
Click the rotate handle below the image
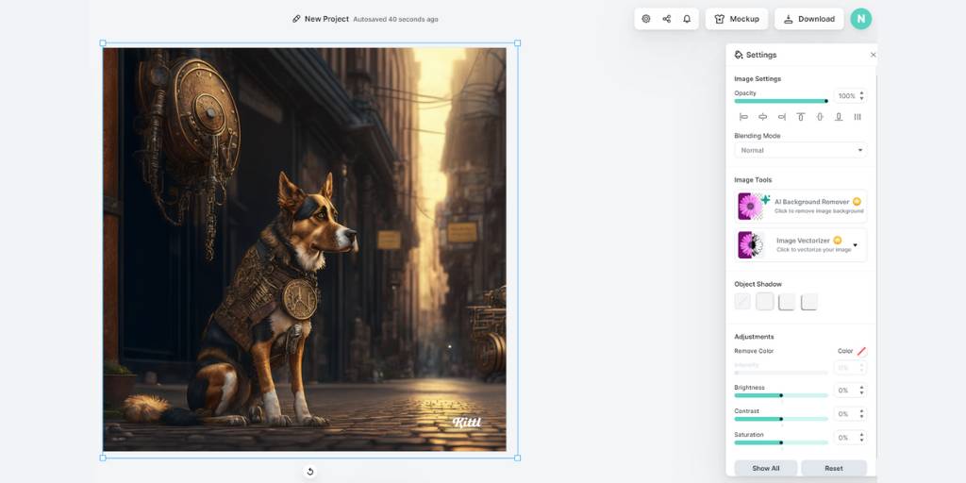click(309, 472)
